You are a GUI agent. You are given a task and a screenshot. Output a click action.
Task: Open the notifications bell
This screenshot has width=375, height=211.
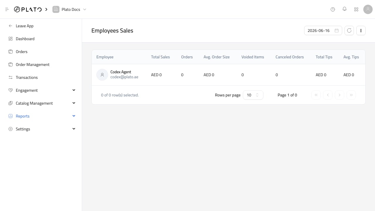pyautogui.click(x=345, y=9)
